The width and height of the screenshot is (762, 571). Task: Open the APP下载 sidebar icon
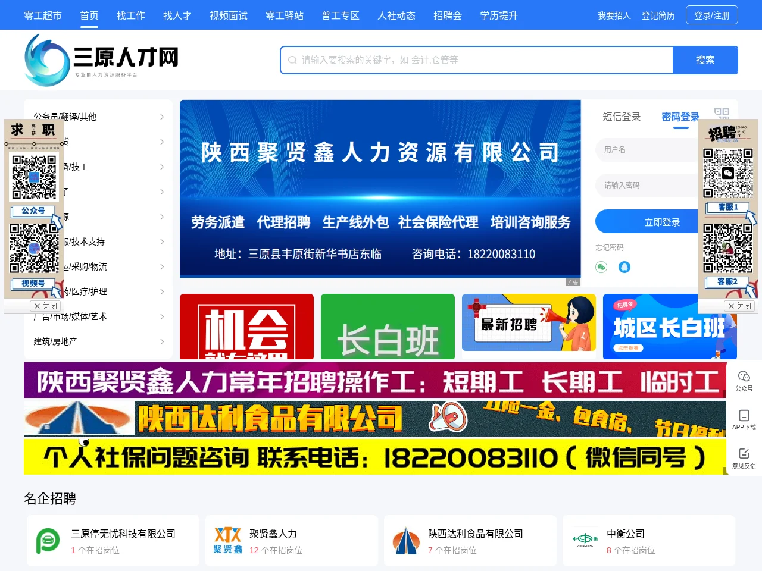click(x=744, y=419)
